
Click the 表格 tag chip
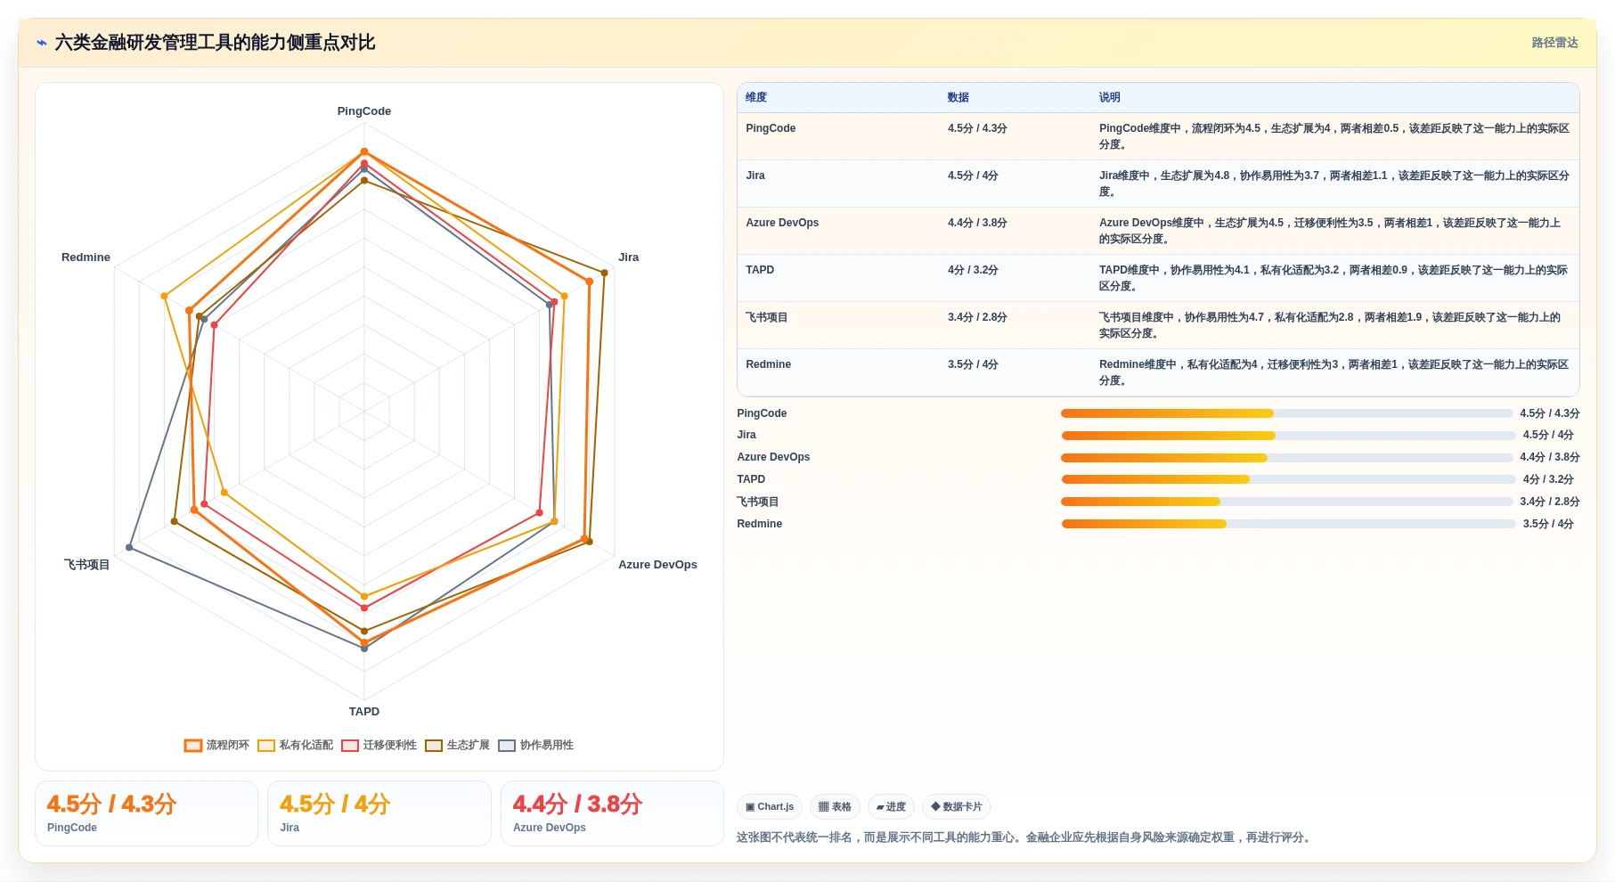tap(835, 807)
